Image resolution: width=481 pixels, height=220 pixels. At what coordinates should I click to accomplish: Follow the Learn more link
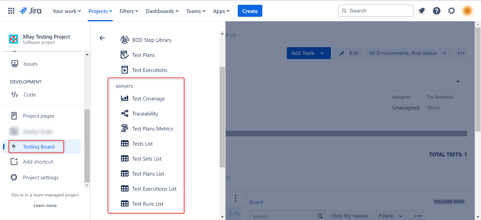click(x=45, y=205)
